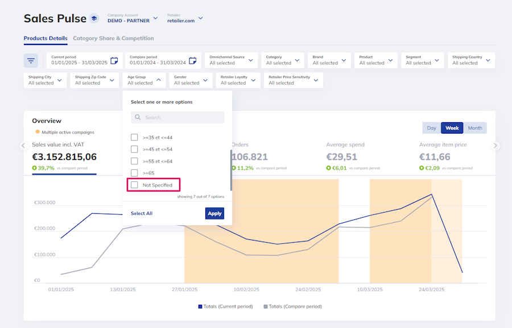
Task: Click the graduation cap icon beside Sales Pulse
Action: [94, 19]
